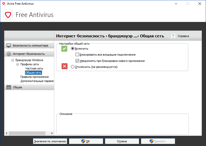Click the Отмена button

[122, 141]
